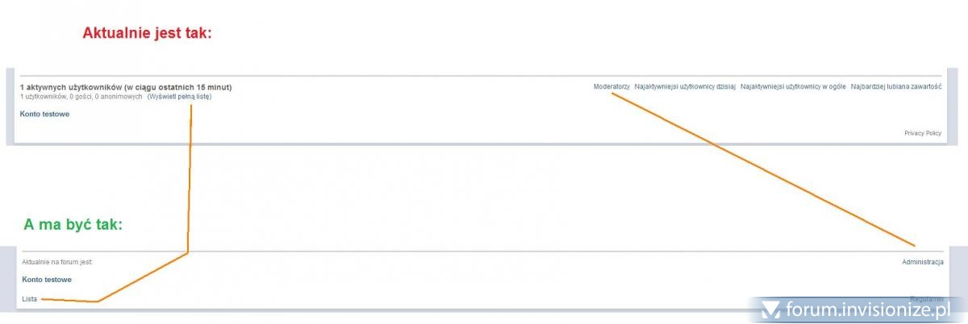The width and height of the screenshot is (968, 324).
Task: Click the '1 użytkowników, 0 gości, 0 anonimowych' text
Action: click(x=81, y=97)
